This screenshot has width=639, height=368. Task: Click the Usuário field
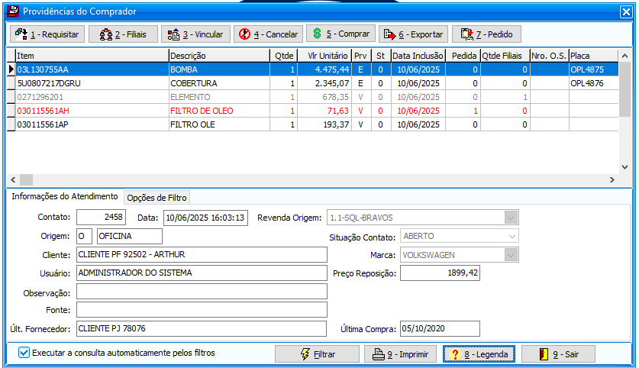[202, 273]
